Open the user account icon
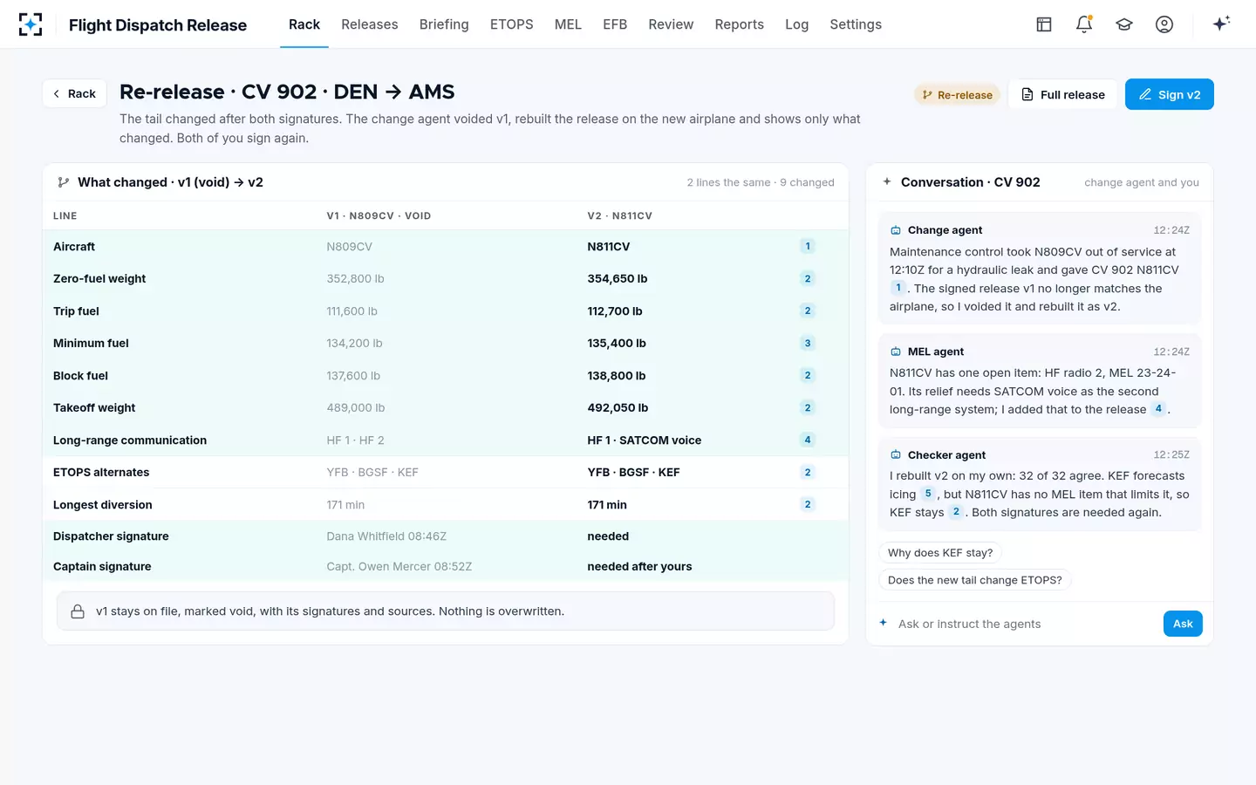Image resolution: width=1256 pixels, height=785 pixels. [1164, 24]
